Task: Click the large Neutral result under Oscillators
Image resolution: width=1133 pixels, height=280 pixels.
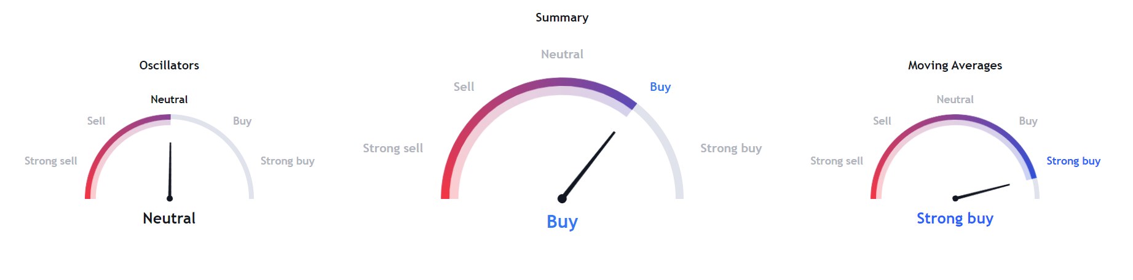Action: 169,218
